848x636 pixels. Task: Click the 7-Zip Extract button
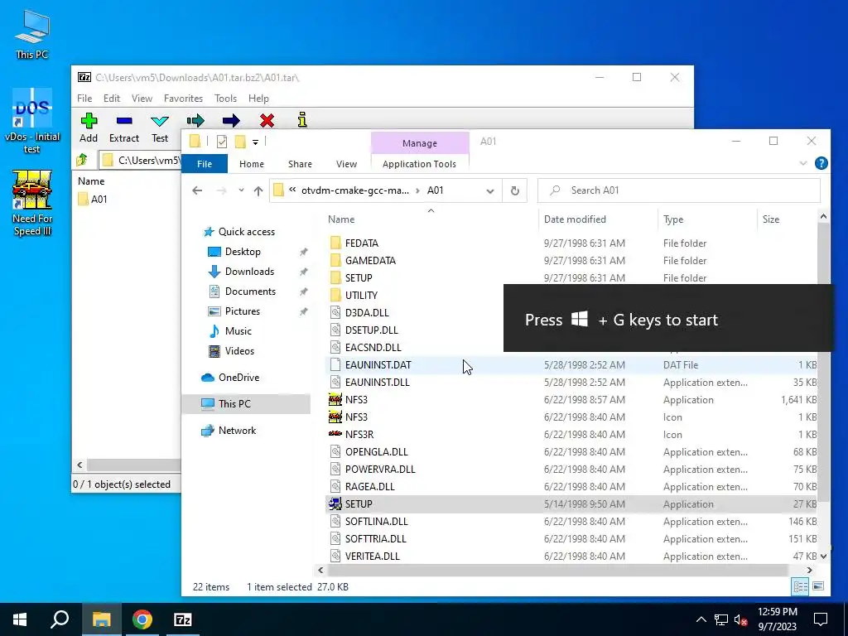coord(124,128)
